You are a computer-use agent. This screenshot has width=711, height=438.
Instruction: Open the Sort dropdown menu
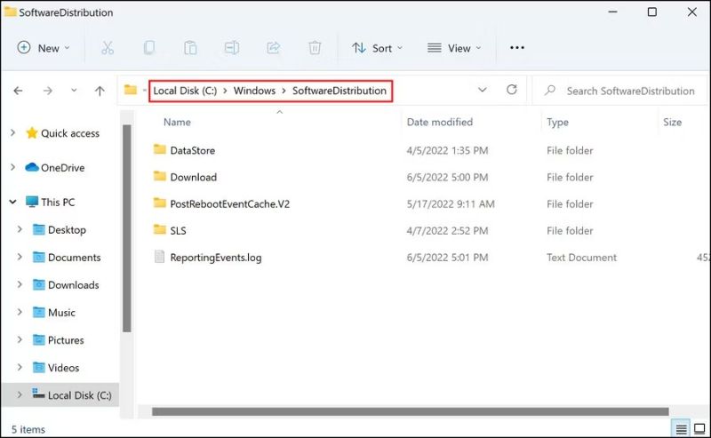pyautogui.click(x=377, y=48)
